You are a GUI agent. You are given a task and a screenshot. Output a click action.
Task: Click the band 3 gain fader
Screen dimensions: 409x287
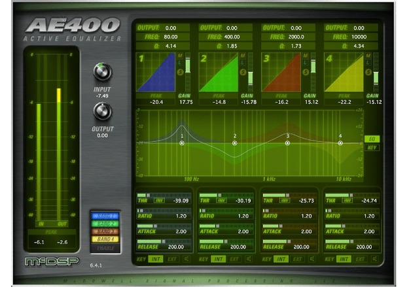[313, 73]
